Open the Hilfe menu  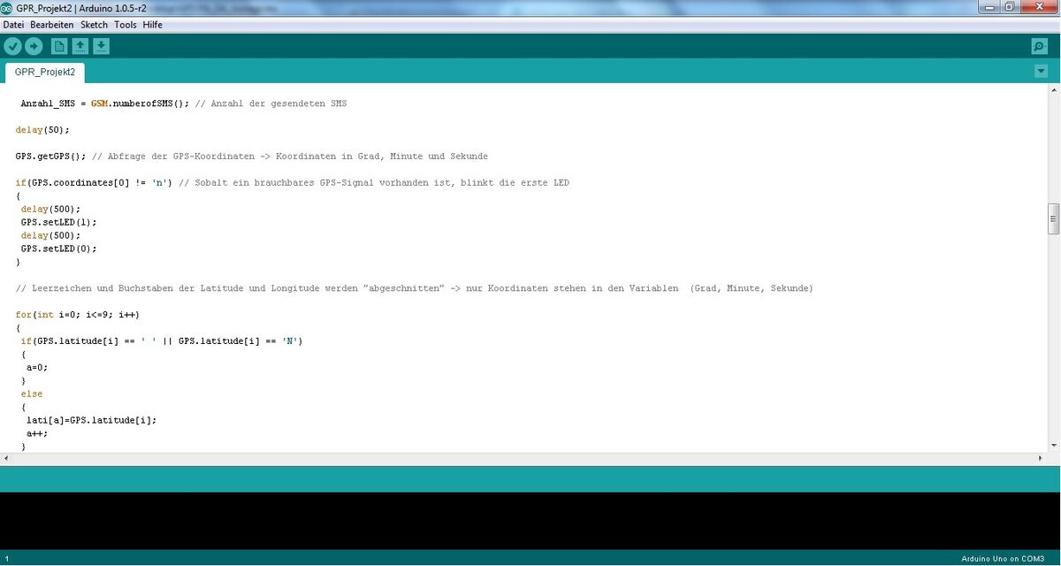[x=153, y=25]
